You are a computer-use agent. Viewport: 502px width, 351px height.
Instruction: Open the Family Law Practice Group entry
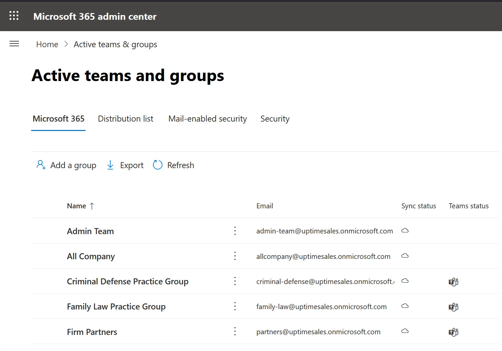point(116,307)
